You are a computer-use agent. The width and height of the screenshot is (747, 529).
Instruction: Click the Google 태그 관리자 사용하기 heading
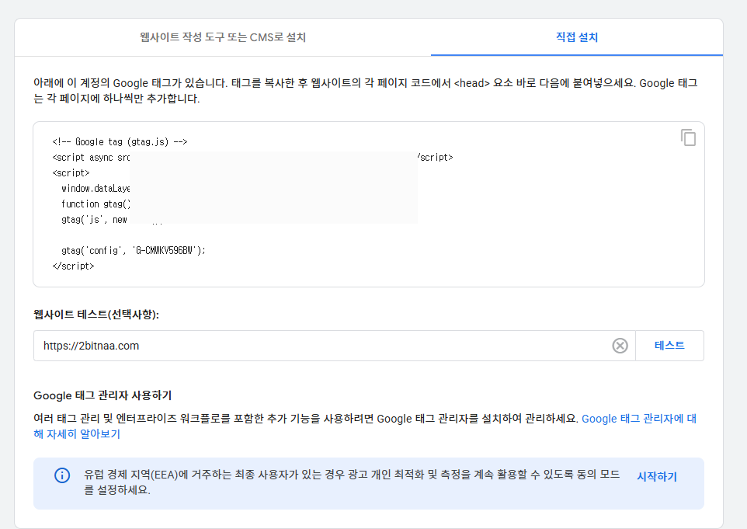click(102, 395)
